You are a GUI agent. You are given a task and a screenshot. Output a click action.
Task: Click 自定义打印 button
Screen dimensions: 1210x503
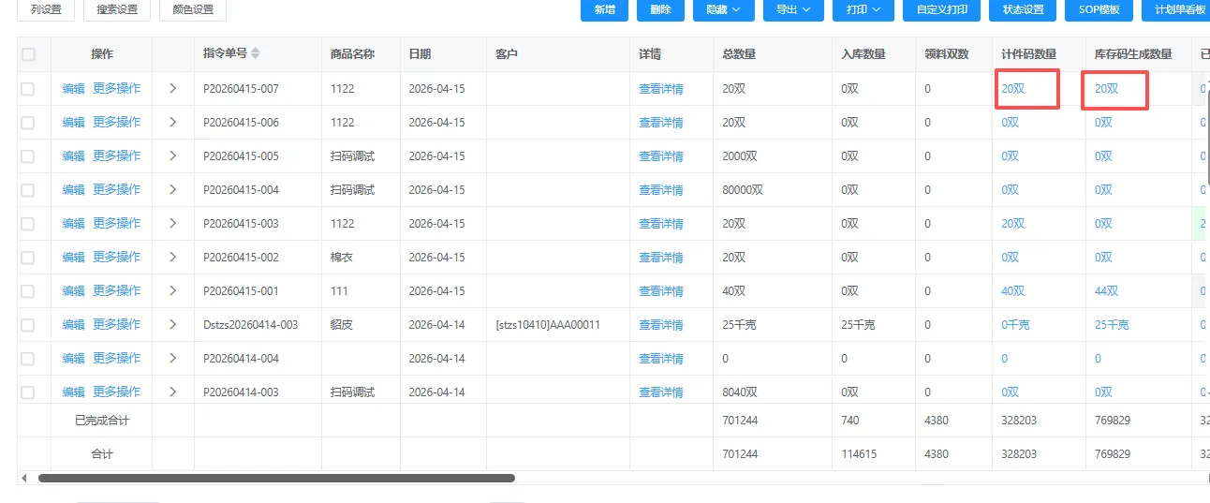click(x=941, y=9)
